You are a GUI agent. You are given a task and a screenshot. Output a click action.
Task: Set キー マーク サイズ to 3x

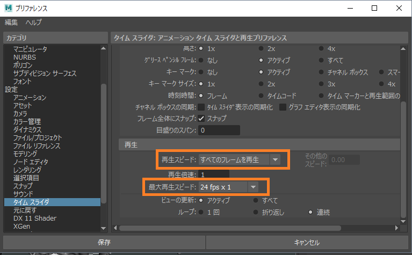coord(321,84)
